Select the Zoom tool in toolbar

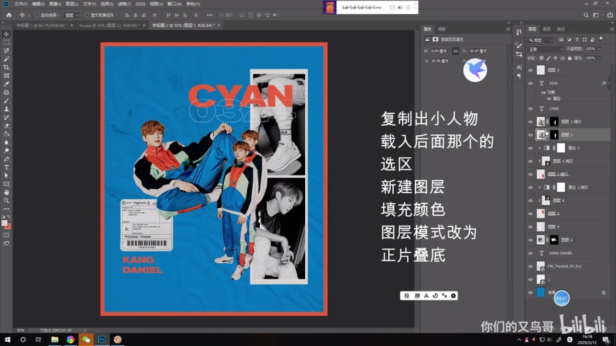[x=6, y=200]
